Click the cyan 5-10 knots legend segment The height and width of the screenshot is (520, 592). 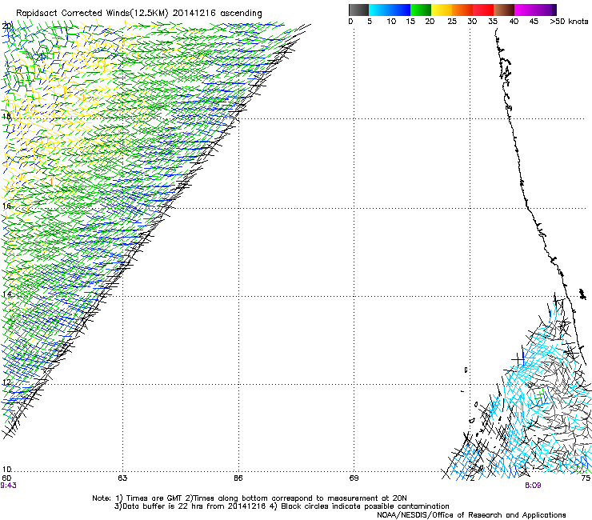pos(379,10)
